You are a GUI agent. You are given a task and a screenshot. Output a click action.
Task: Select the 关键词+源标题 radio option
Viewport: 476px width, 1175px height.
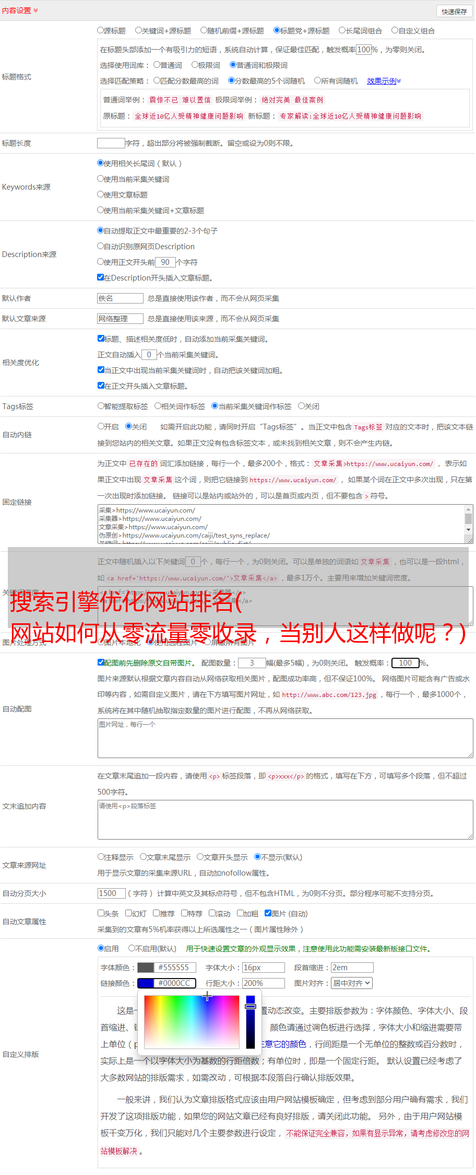pos(138,30)
